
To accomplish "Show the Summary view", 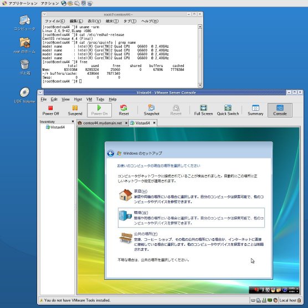I will (x=255, y=110).
